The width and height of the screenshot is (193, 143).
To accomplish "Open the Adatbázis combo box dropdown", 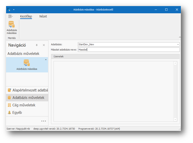I will (x=178, y=44).
